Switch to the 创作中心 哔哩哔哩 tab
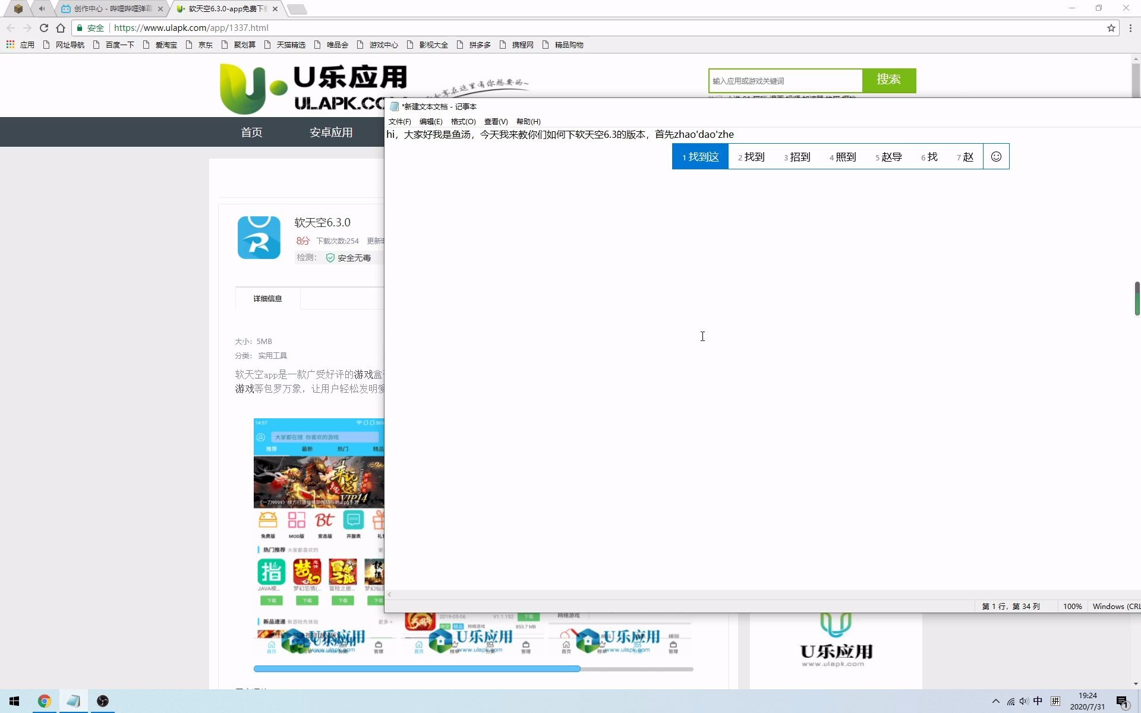Image resolution: width=1141 pixels, height=713 pixels. (112, 9)
